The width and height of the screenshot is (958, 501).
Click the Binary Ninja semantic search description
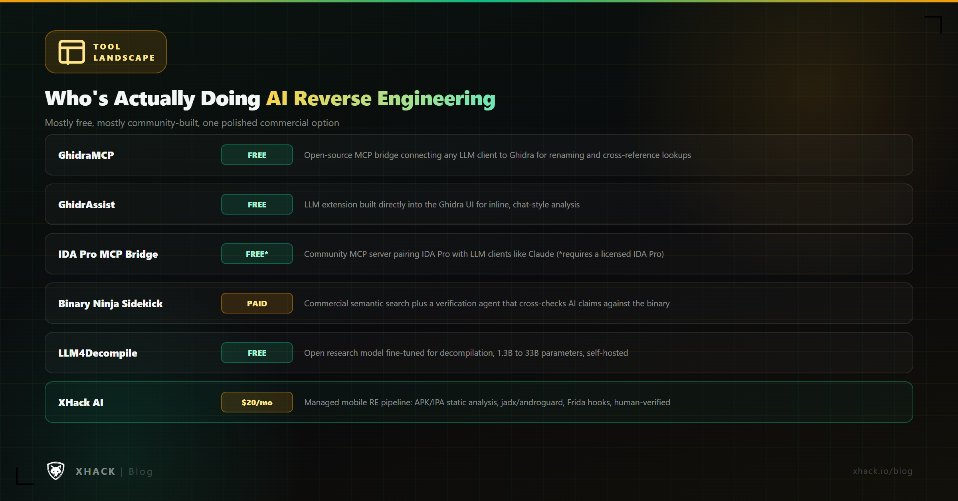click(x=487, y=304)
